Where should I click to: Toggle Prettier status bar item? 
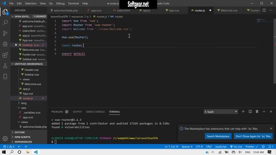pos(252,146)
